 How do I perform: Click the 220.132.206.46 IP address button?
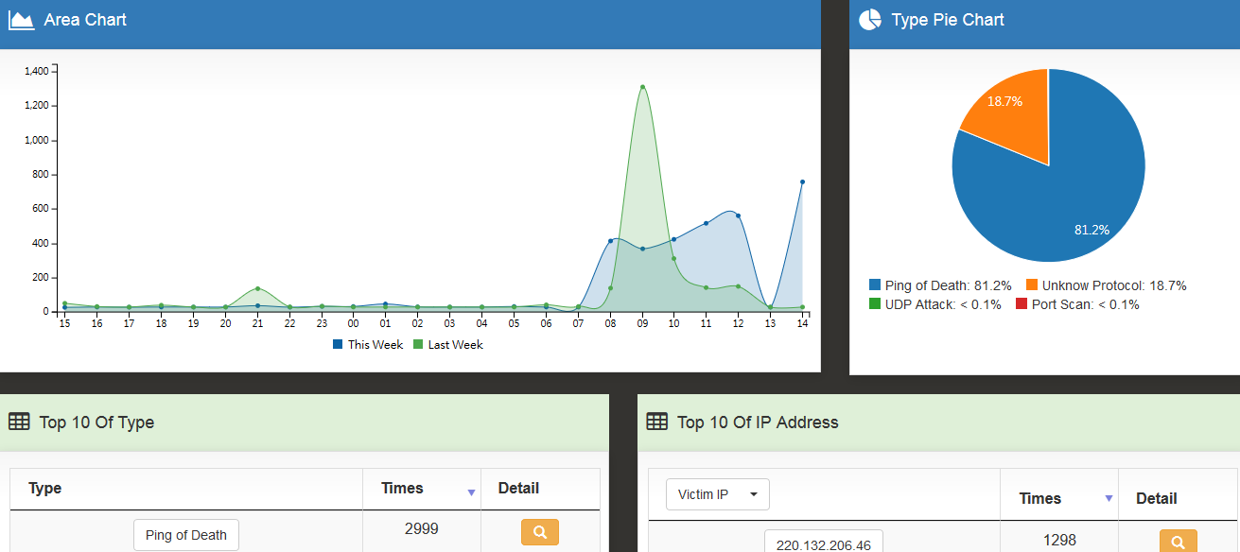(823, 543)
